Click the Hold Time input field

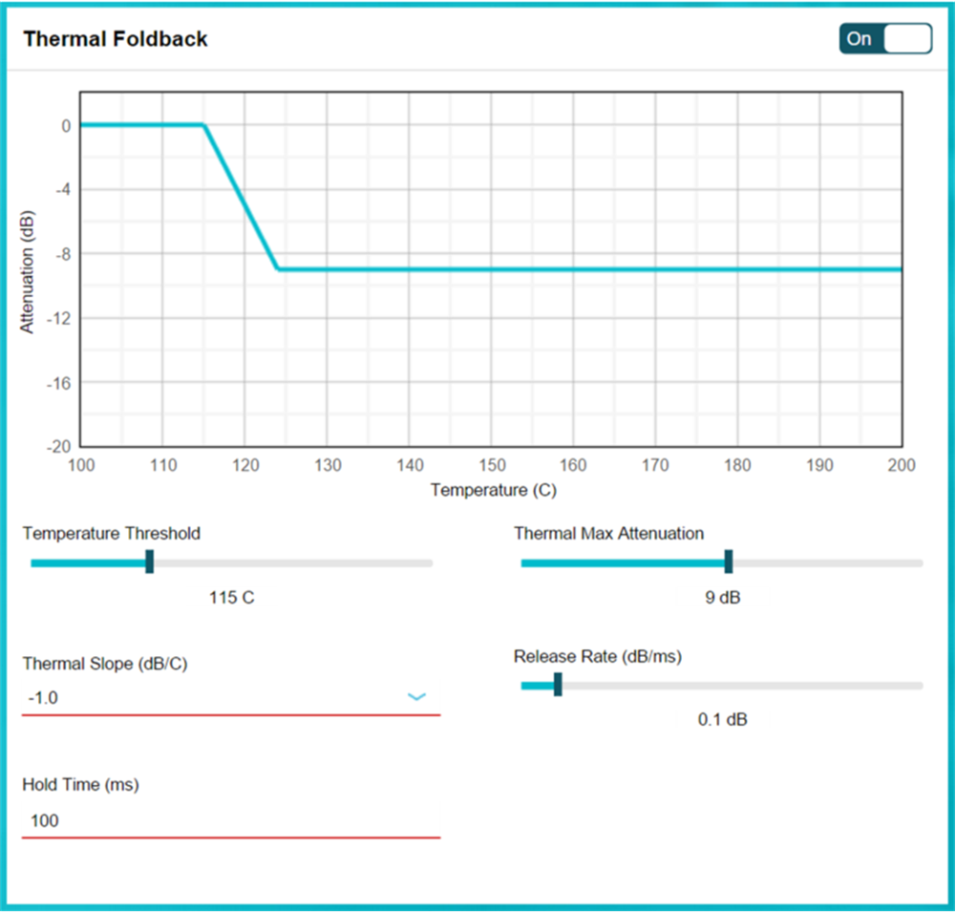(x=231, y=820)
